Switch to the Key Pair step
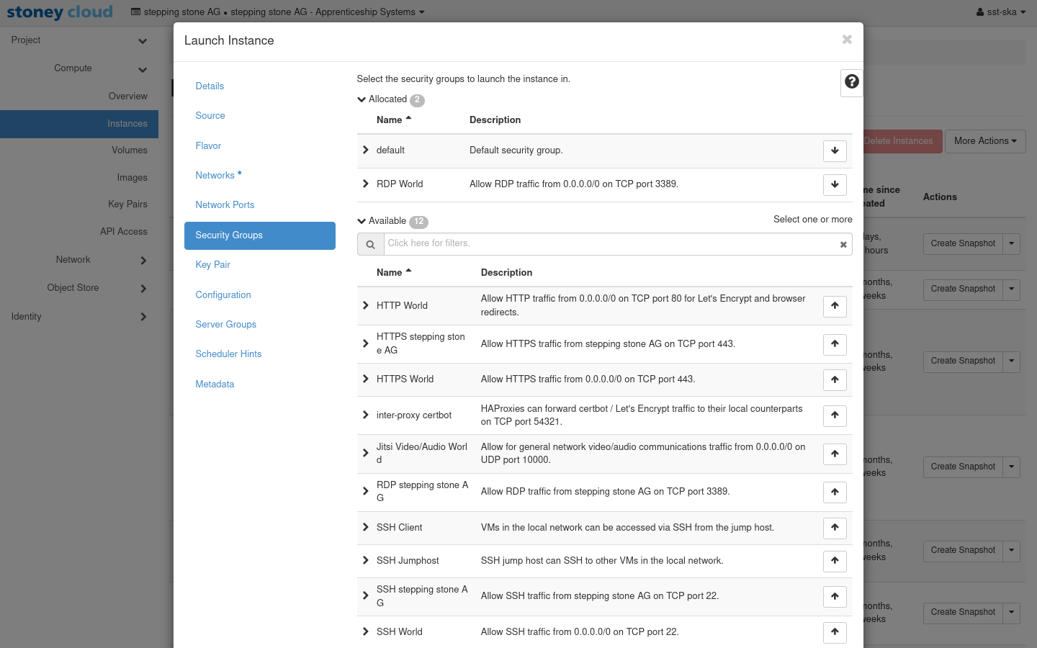 point(212,265)
